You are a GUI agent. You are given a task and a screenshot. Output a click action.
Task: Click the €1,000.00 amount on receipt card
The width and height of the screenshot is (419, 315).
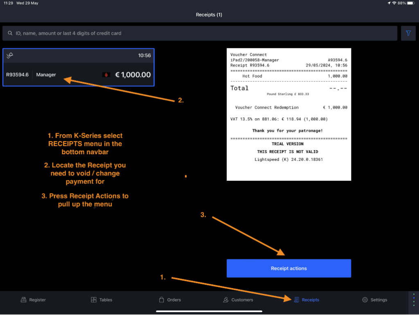(x=133, y=75)
